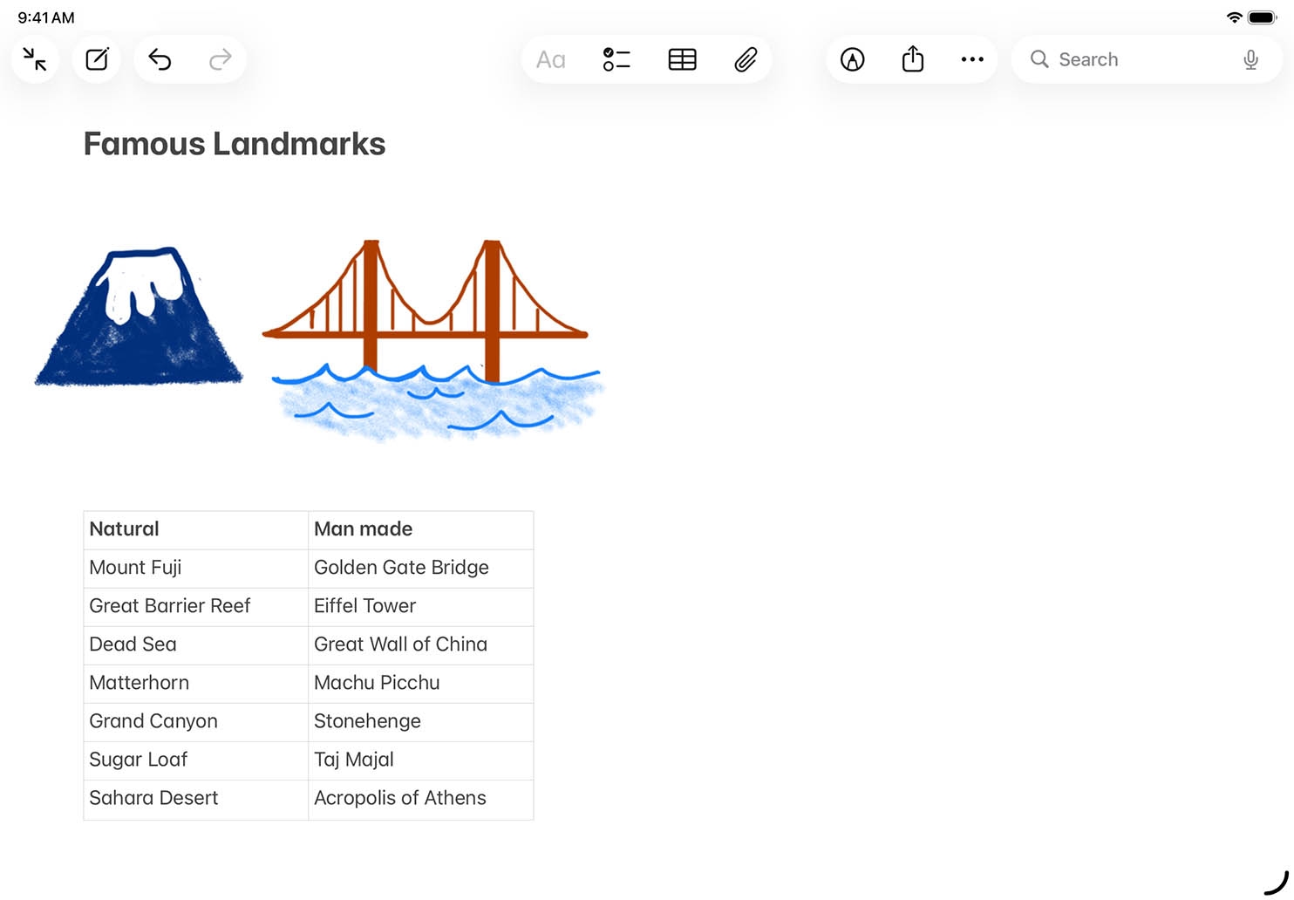1294x900 pixels.
Task: Start dictation with the microphone icon
Action: click(1250, 59)
